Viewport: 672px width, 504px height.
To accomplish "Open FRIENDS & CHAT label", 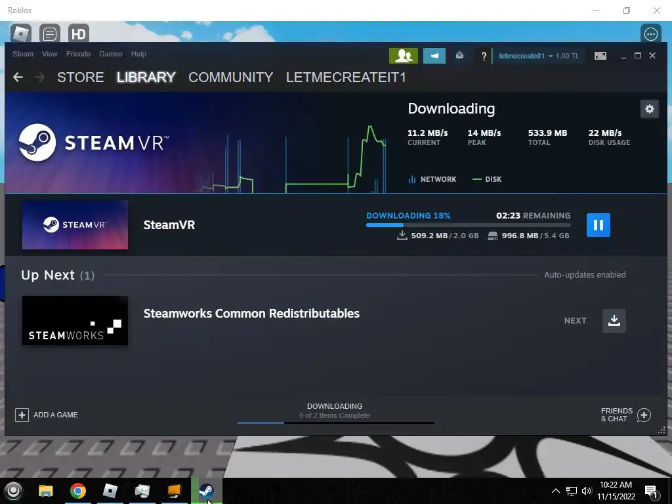I will (x=617, y=415).
